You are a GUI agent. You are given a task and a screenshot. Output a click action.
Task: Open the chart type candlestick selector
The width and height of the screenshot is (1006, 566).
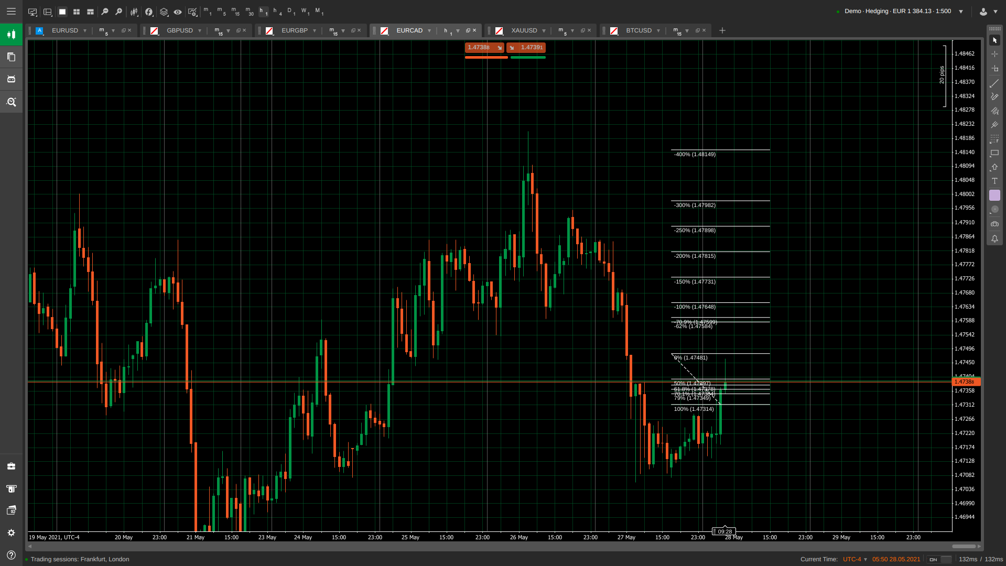(x=134, y=12)
